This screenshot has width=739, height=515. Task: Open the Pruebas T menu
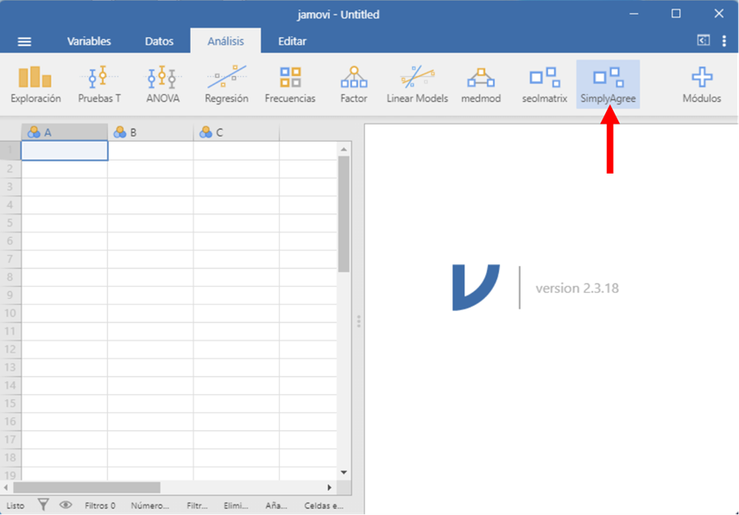(99, 85)
